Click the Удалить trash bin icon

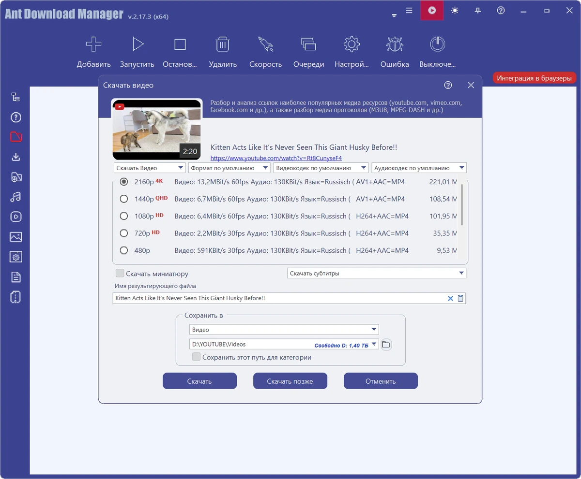tap(222, 44)
